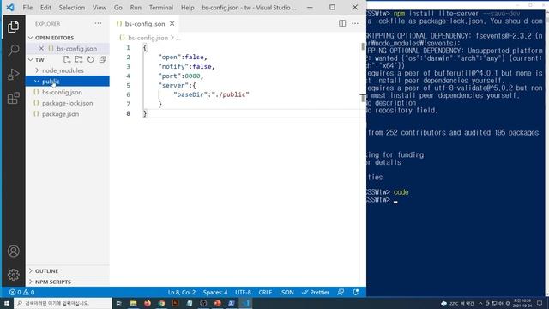Open the Manage gear settings icon
The image size is (549, 309).
coord(14,275)
